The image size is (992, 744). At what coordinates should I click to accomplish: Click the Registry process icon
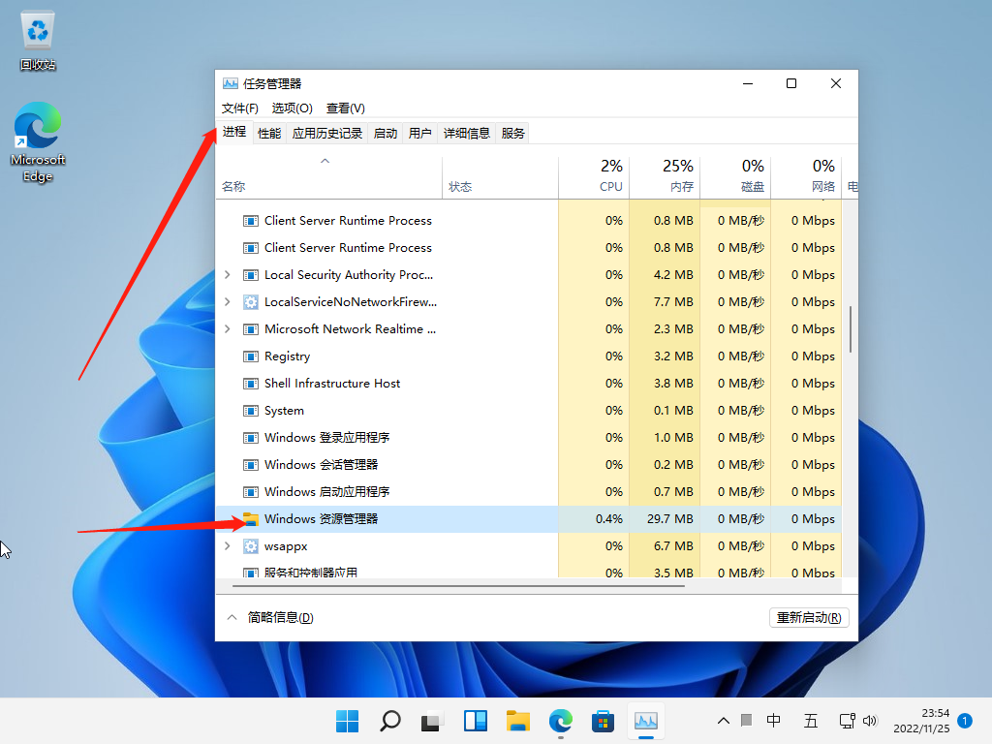pos(251,356)
